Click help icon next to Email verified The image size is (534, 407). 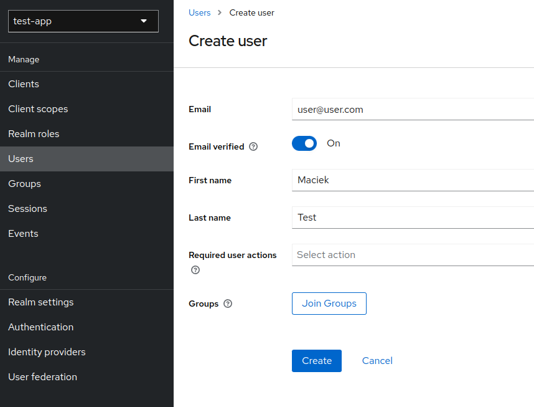[253, 147]
